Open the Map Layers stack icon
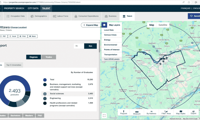 (104, 25)
